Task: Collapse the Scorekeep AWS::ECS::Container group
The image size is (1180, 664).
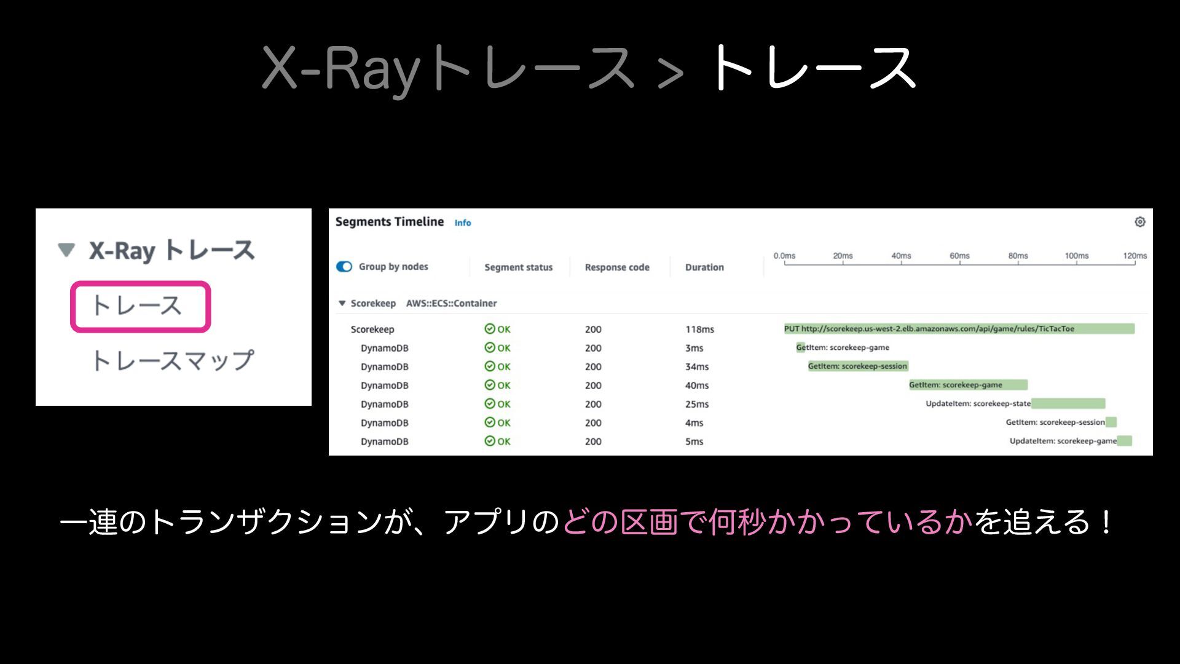Action: coord(342,303)
